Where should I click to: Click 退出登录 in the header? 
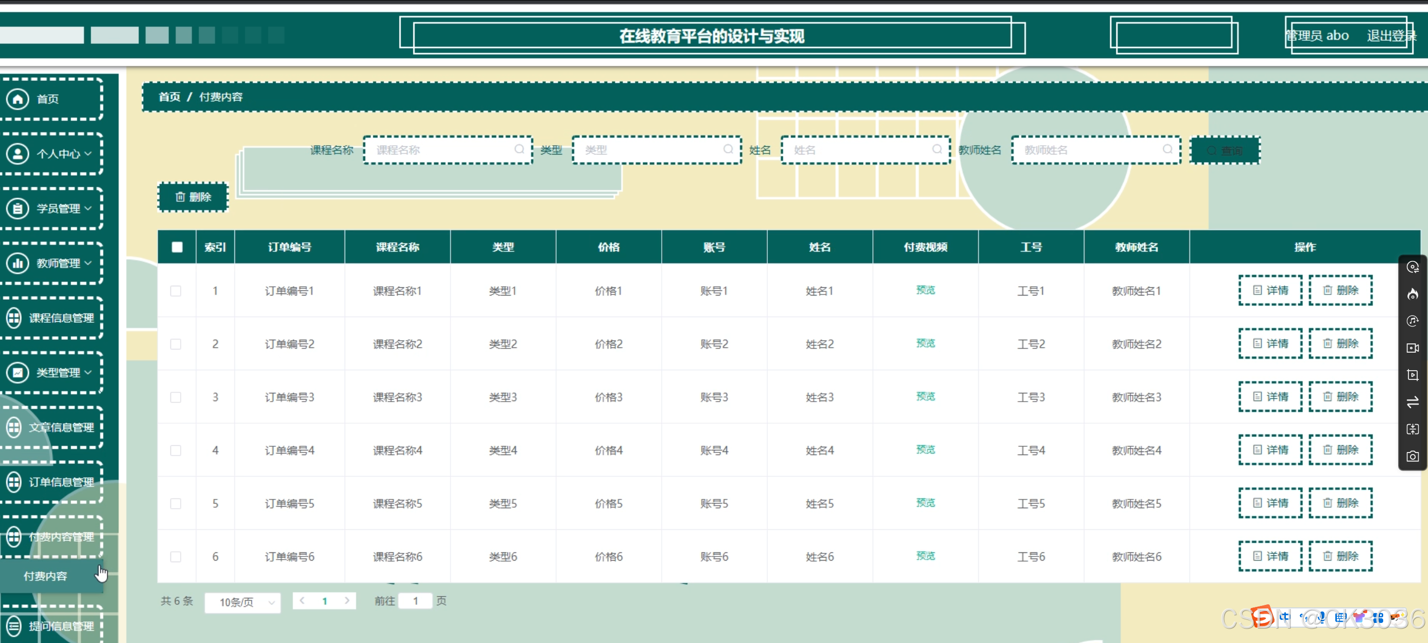1390,36
